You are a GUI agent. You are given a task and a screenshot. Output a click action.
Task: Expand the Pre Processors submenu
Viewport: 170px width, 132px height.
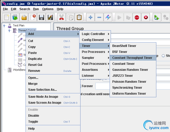95,52
